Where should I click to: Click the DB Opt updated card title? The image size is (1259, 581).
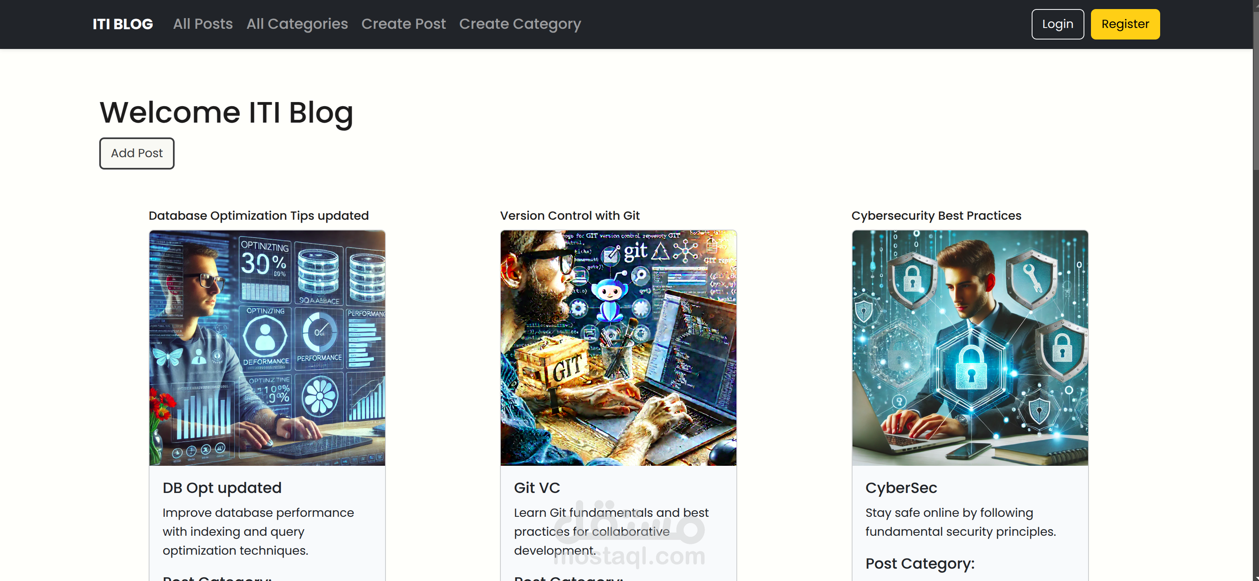222,488
